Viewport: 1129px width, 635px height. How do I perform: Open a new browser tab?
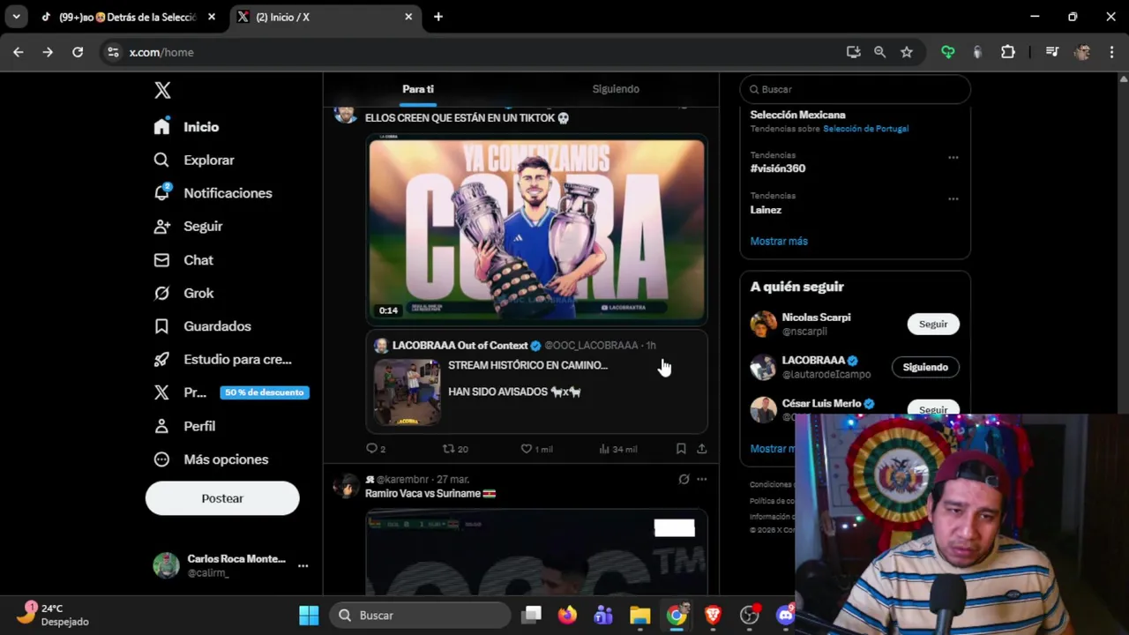click(x=438, y=17)
